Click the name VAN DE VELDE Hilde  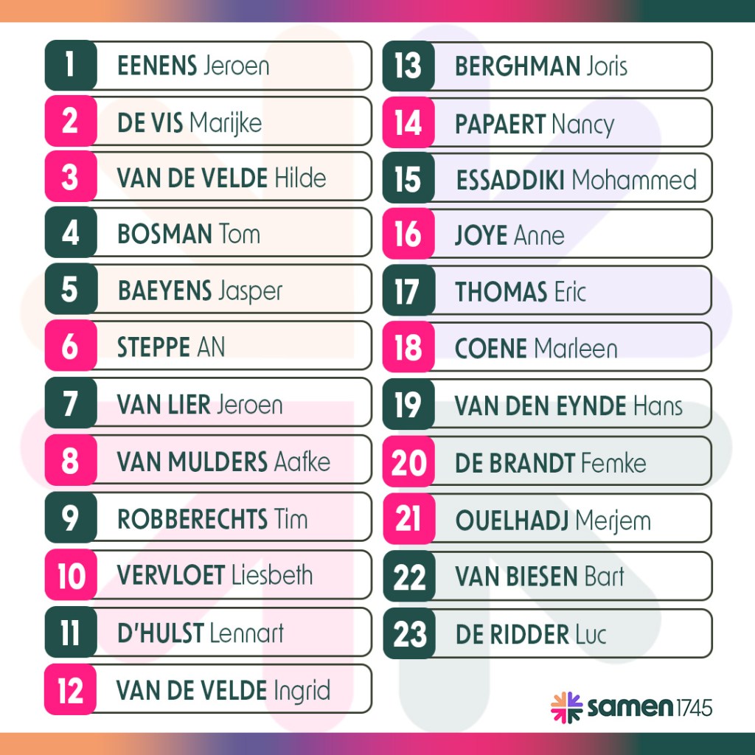coord(221,178)
